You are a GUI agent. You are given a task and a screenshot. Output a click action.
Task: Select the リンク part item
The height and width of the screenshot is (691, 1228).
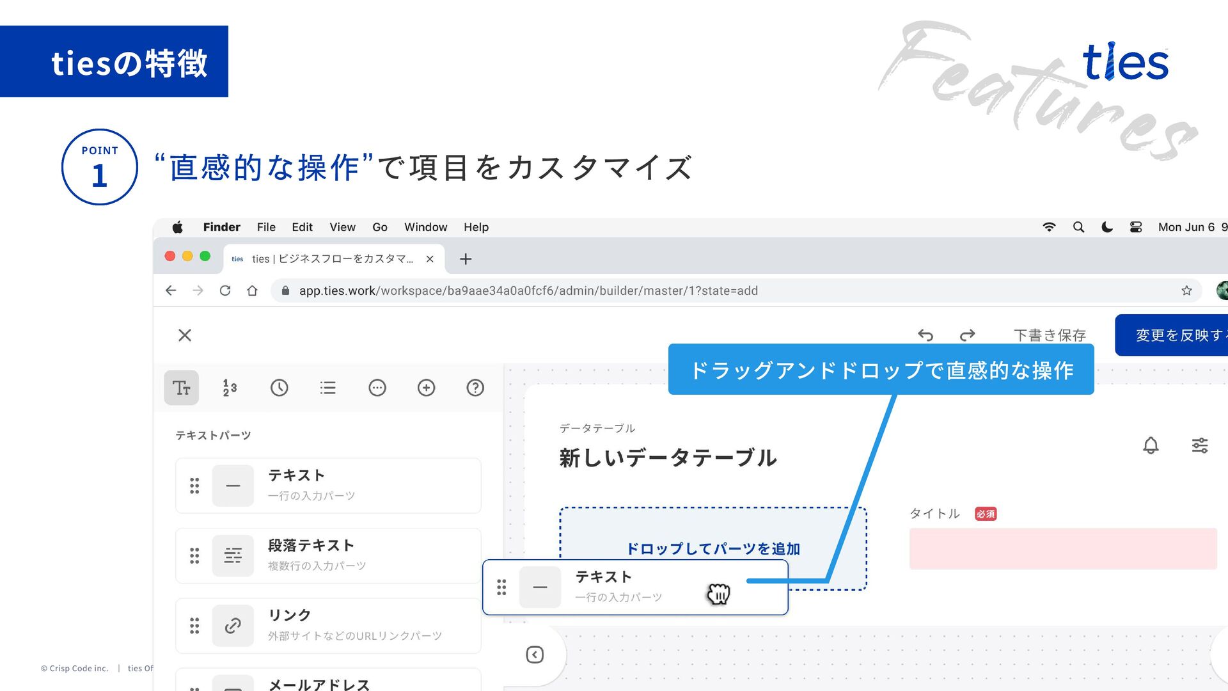[x=328, y=625]
